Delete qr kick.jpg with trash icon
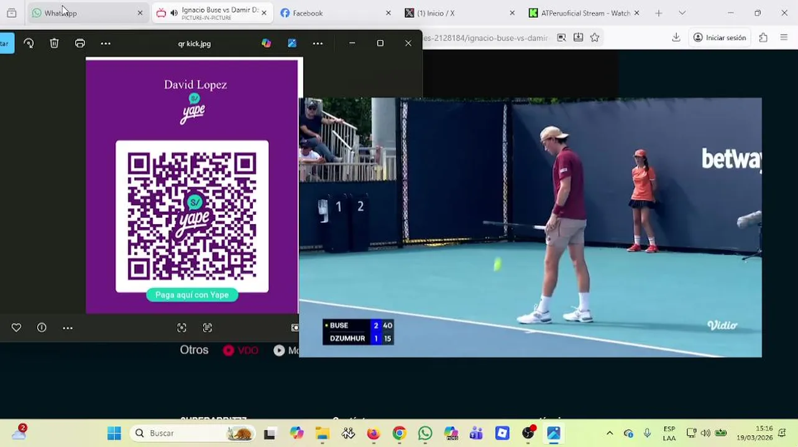798x447 pixels. tap(54, 43)
